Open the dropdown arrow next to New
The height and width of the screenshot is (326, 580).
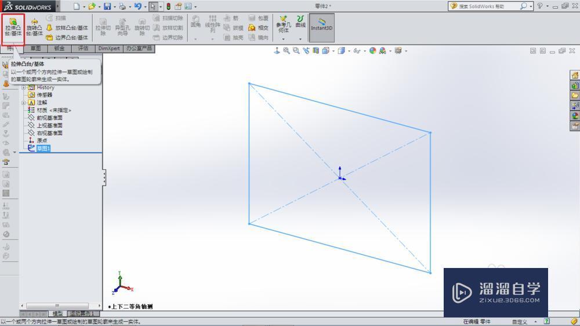coord(84,6)
